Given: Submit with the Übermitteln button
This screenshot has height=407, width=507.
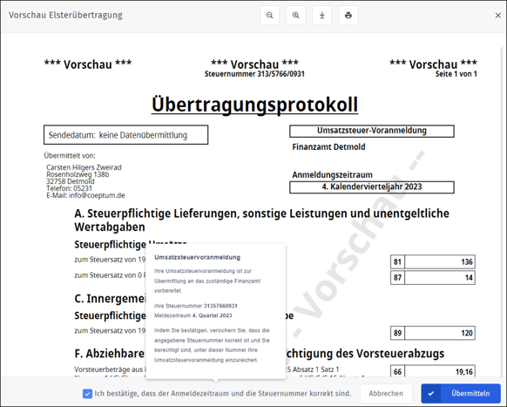Looking at the screenshot, I should coord(461,393).
